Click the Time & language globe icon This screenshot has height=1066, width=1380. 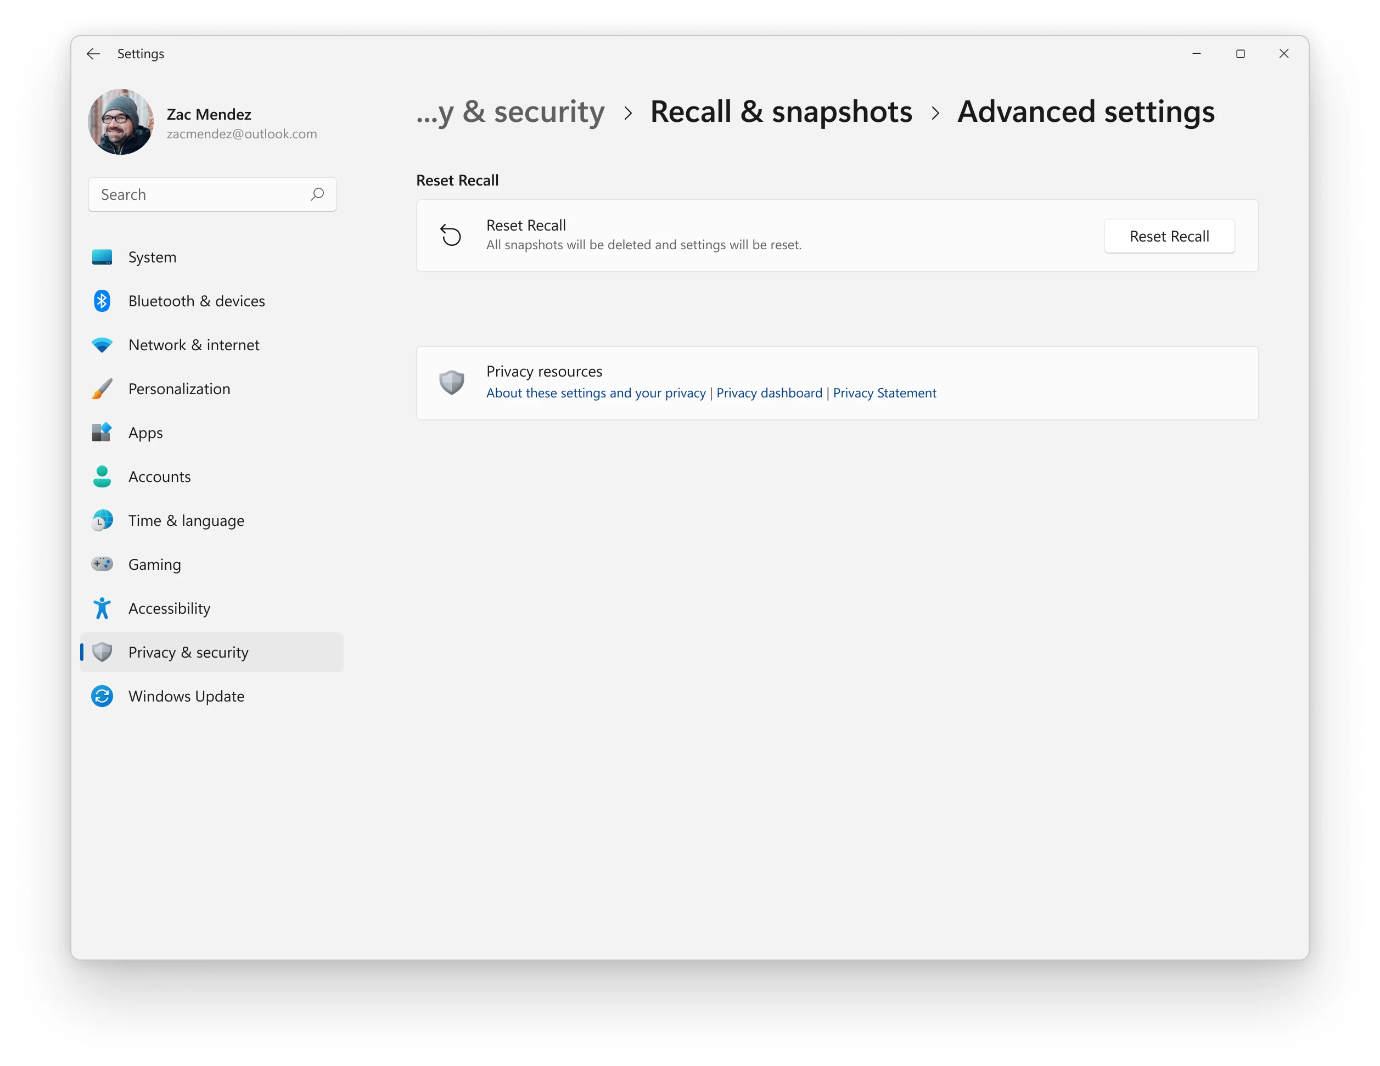point(102,521)
